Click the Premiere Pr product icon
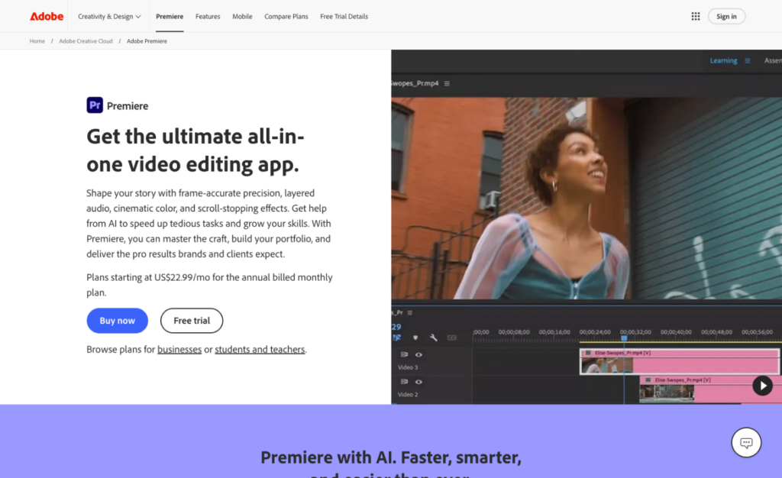Viewport: 782px width, 478px height. (x=95, y=105)
